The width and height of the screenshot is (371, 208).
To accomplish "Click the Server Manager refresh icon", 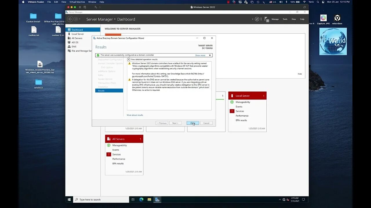I will pos(257,19).
